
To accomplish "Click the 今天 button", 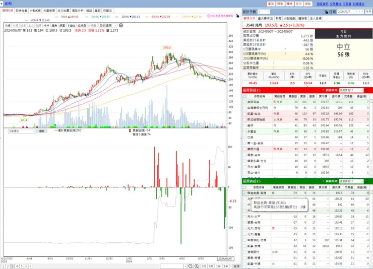I will click(x=368, y=12).
